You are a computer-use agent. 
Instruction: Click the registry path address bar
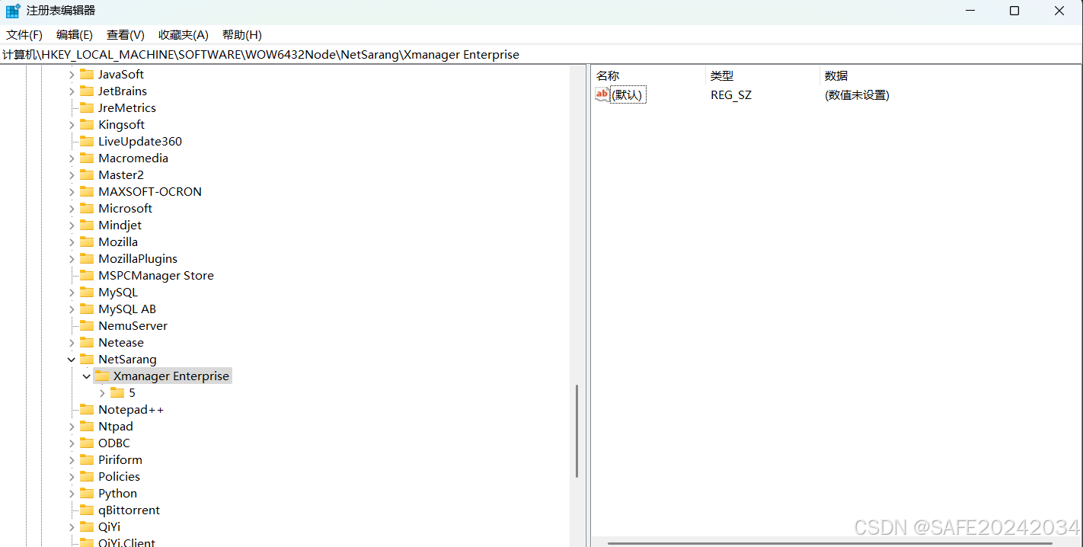(541, 55)
